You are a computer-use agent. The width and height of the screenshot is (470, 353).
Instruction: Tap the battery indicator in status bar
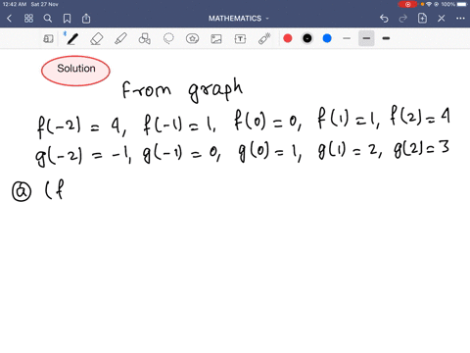[462, 4]
